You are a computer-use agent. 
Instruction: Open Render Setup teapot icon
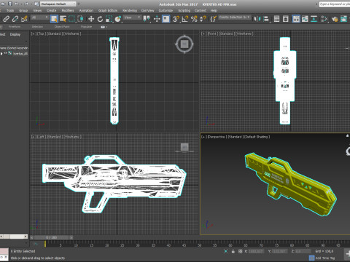335,19
